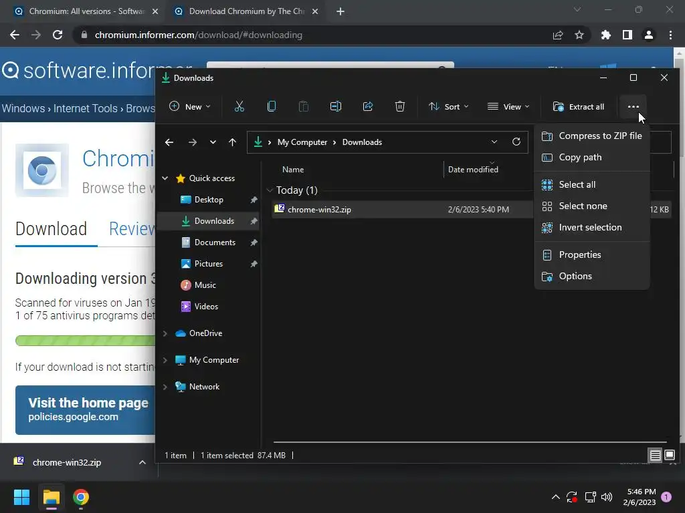Image resolution: width=685 pixels, height=513 pixels.
Task: Click the Download tab on the webpage
Action: (51, 228)
